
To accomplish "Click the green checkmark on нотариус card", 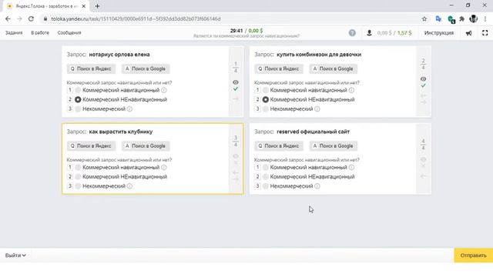I will pyautogui.click(x=236, y=89).
